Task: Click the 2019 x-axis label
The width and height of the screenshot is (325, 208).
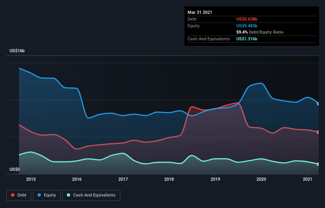Action: coord(215,179)
